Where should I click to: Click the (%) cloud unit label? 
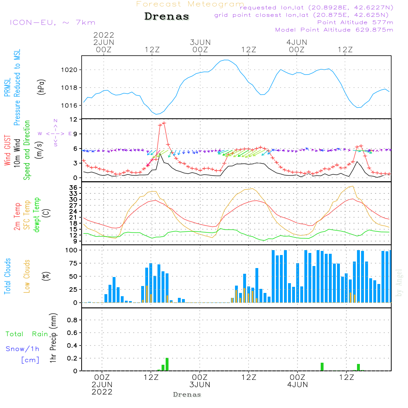point(46,276)
